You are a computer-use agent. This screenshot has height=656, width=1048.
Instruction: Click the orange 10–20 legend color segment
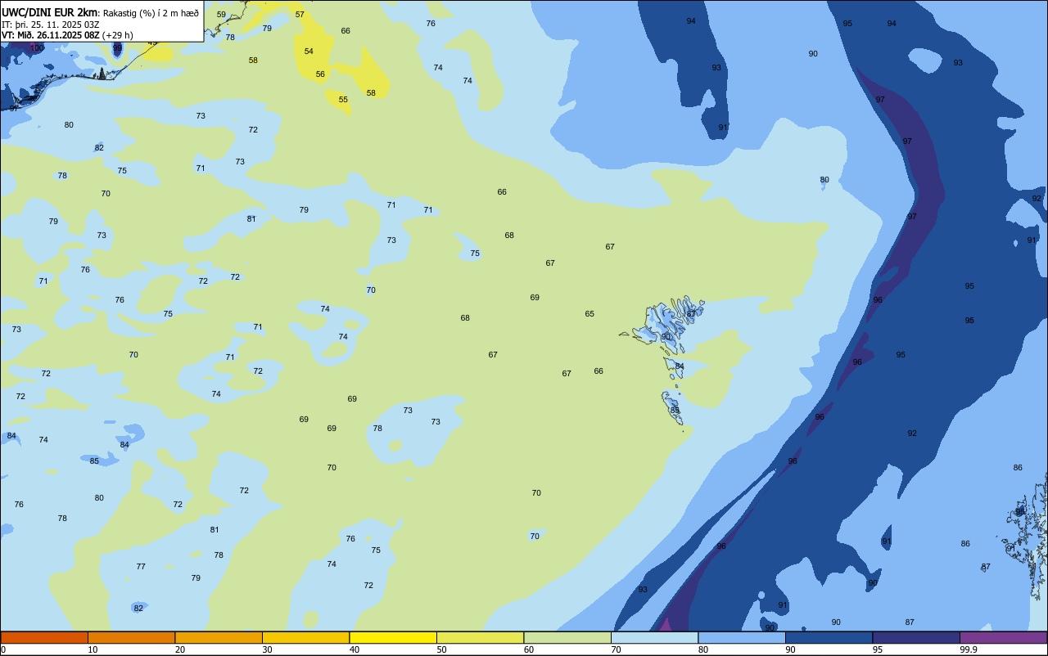(x=131, y=637)
